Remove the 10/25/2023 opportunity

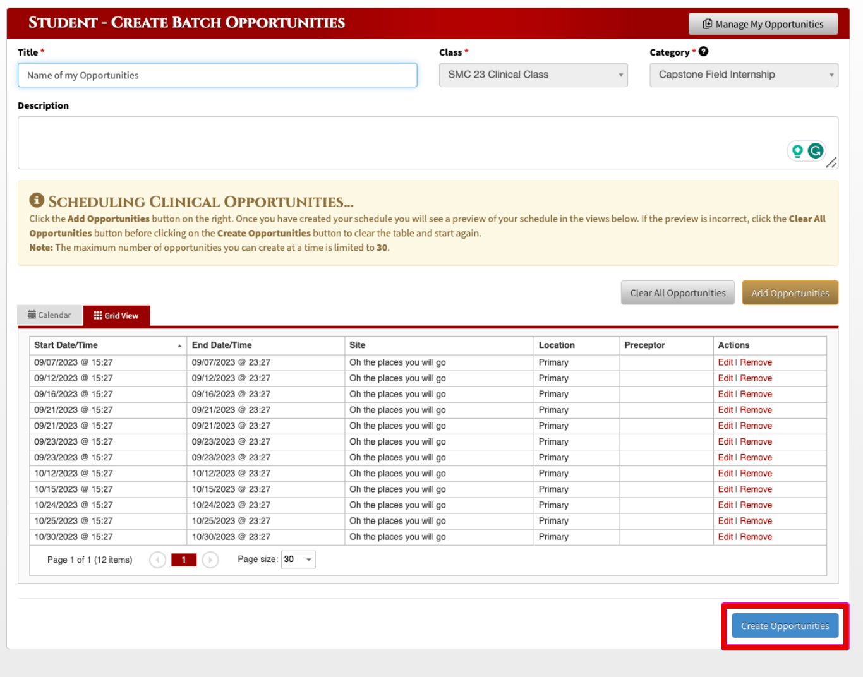point(756,521)
